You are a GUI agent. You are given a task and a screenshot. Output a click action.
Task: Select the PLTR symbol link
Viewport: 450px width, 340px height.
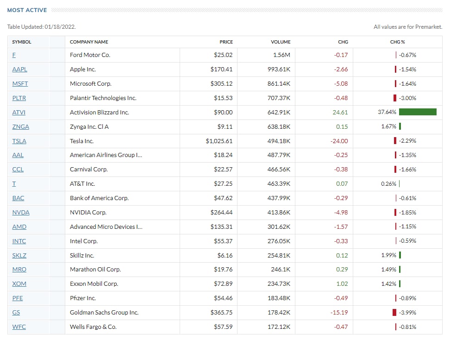[19, 98]
